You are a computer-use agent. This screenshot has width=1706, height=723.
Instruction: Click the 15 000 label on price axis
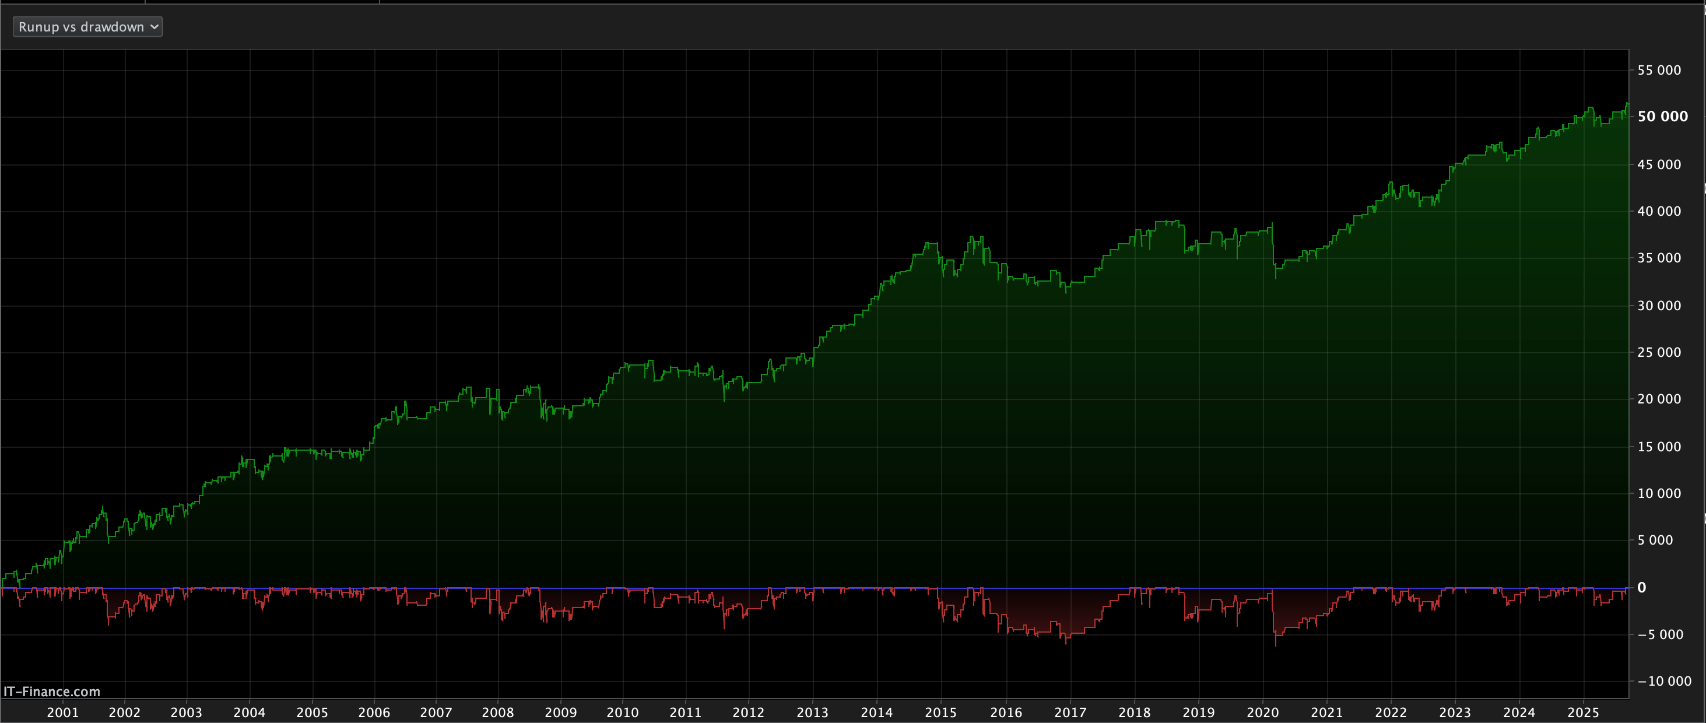(x=1659, y=447)
